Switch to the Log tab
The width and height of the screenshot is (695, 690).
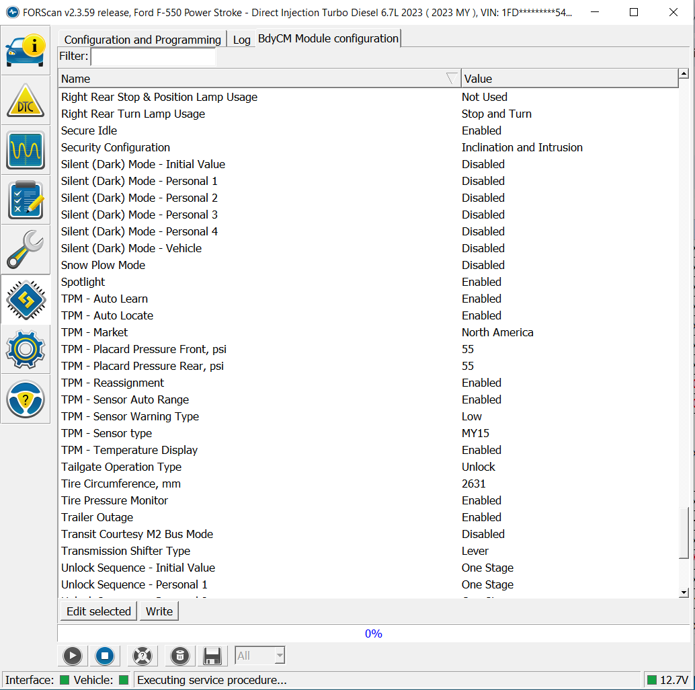pos(241,40)
